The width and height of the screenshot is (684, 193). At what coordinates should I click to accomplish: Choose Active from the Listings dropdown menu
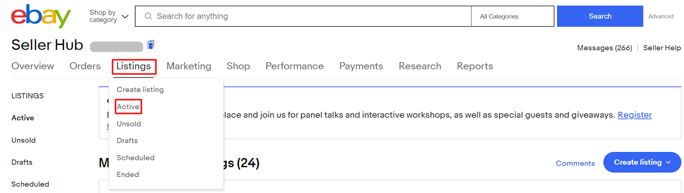pos(128,107)
